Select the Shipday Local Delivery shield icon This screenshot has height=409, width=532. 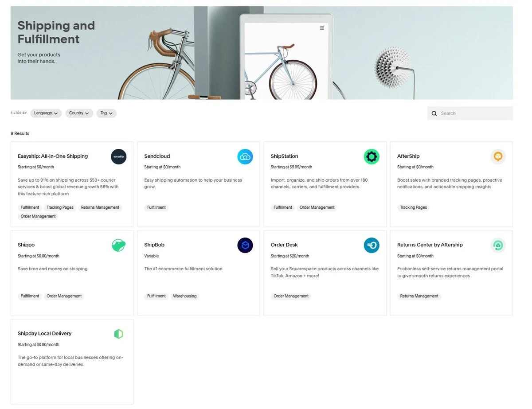118,334
